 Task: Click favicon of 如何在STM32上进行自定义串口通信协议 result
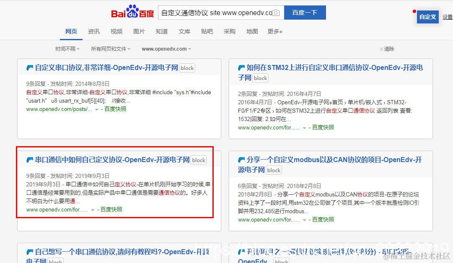[241, 68]
